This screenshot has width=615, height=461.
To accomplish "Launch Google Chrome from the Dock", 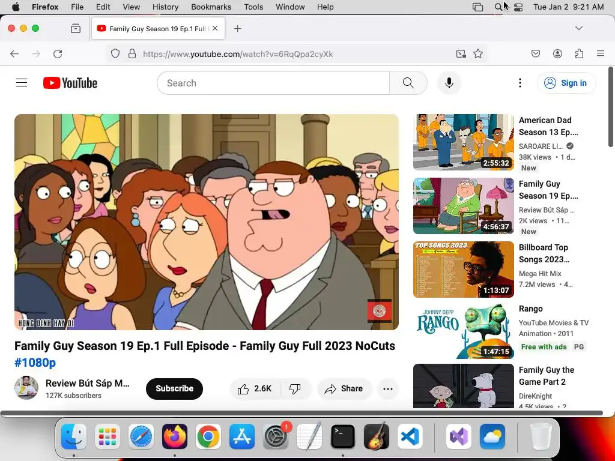I will click(x=208, y=436).
